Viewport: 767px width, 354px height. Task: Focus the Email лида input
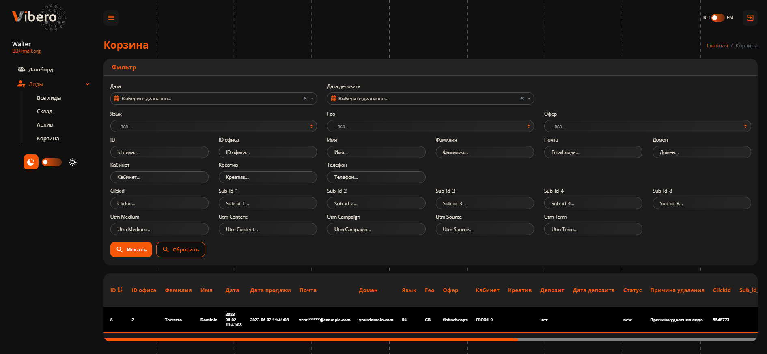pos(593,152)
